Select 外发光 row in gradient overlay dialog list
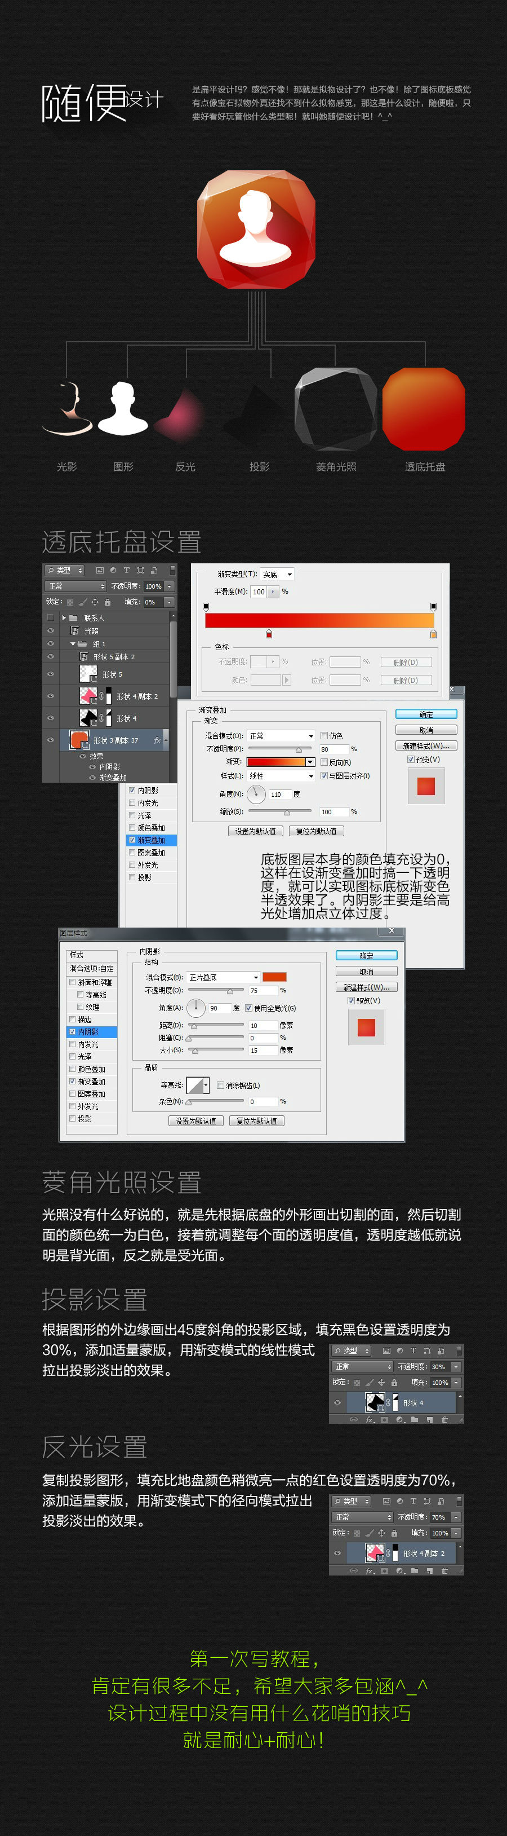This screenshot has height=1836, width=507. 152,864
